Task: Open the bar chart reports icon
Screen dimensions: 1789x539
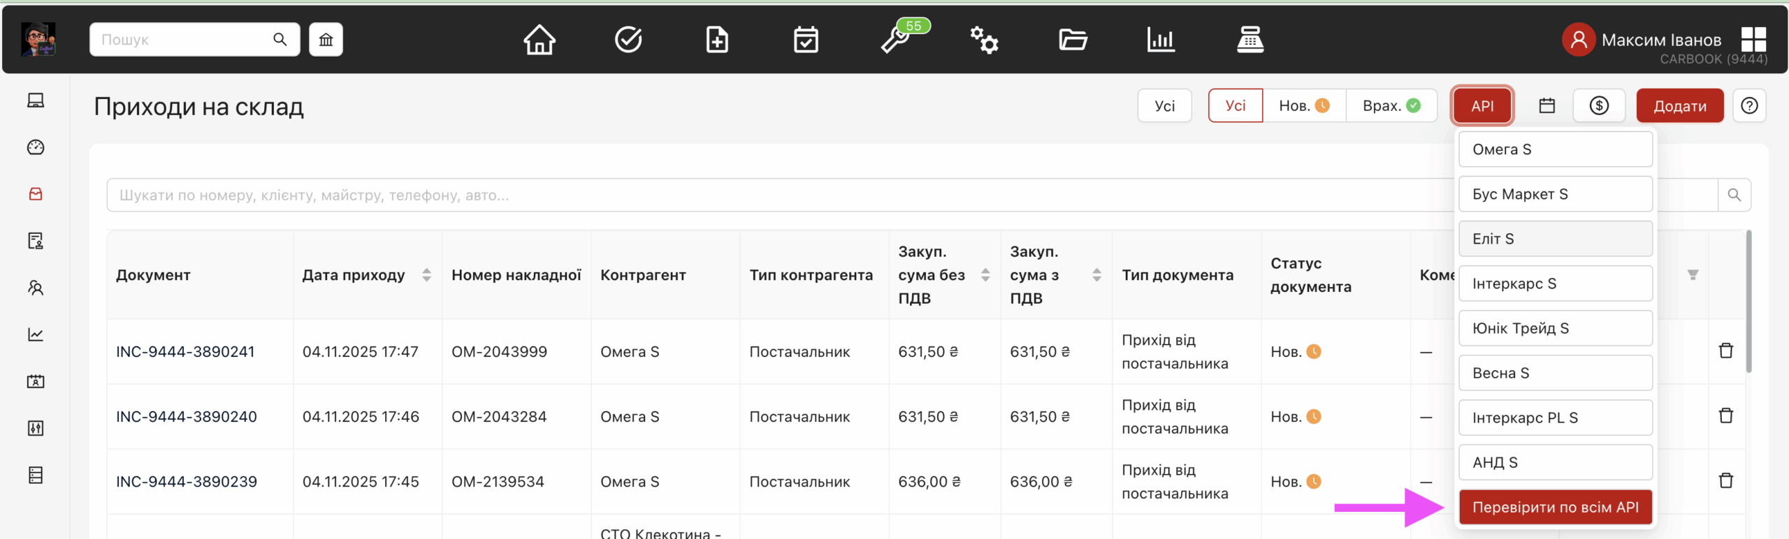Action: 1161,40
